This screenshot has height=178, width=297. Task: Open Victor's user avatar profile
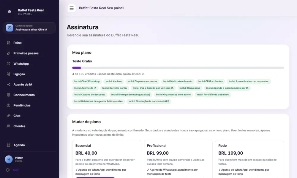click(x=9, y=159)
